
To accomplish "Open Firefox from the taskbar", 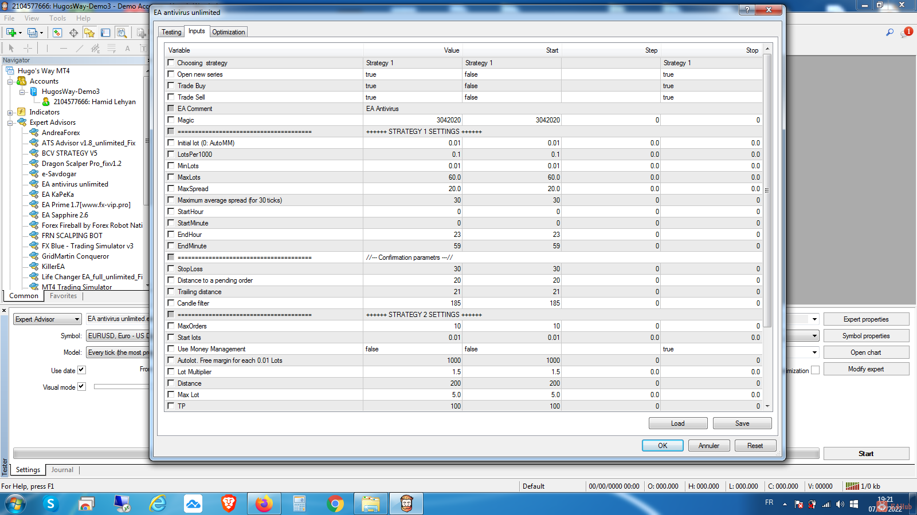I will pos(264,504).
